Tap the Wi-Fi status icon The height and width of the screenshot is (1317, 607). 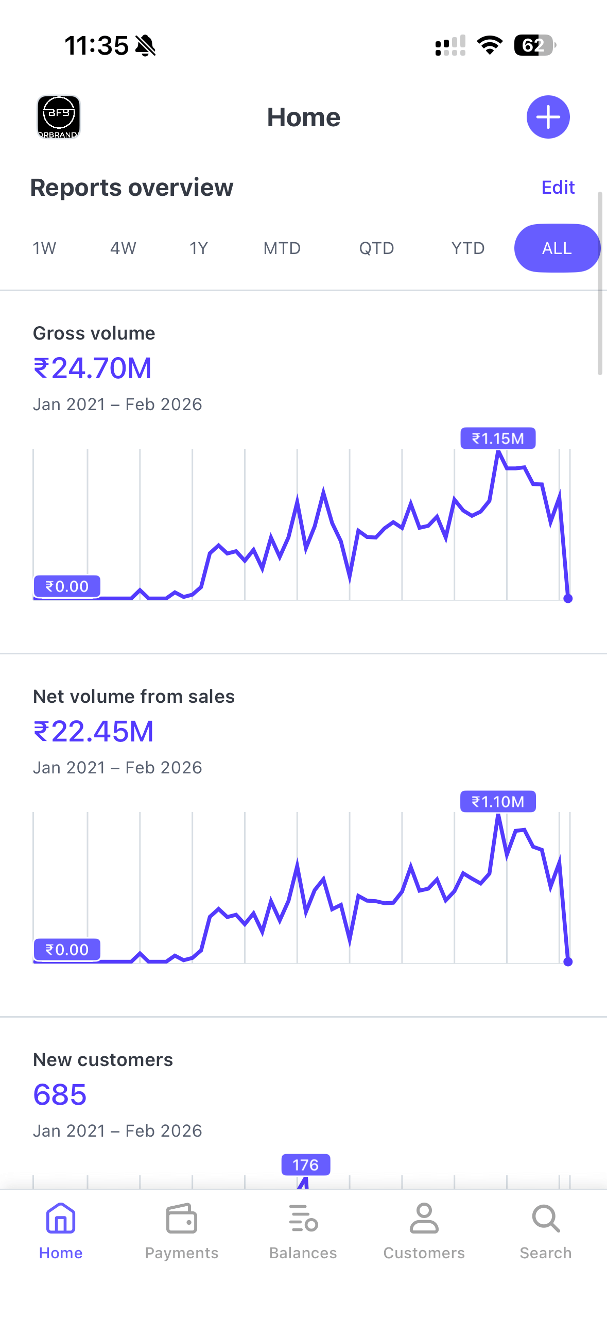(490, 45)
